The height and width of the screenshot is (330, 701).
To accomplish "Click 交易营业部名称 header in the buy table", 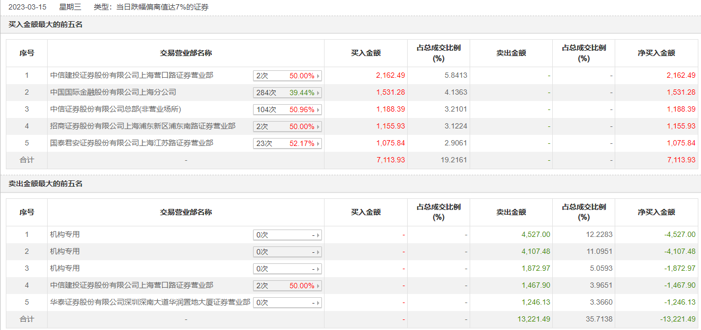I will tap(186, 53).
